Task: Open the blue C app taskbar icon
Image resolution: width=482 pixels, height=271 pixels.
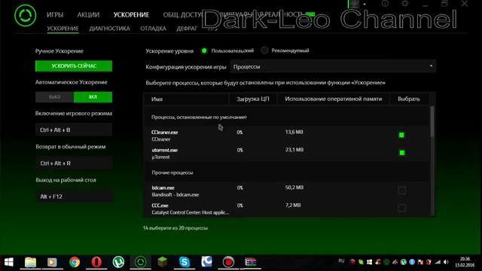Action: [206, 262]
